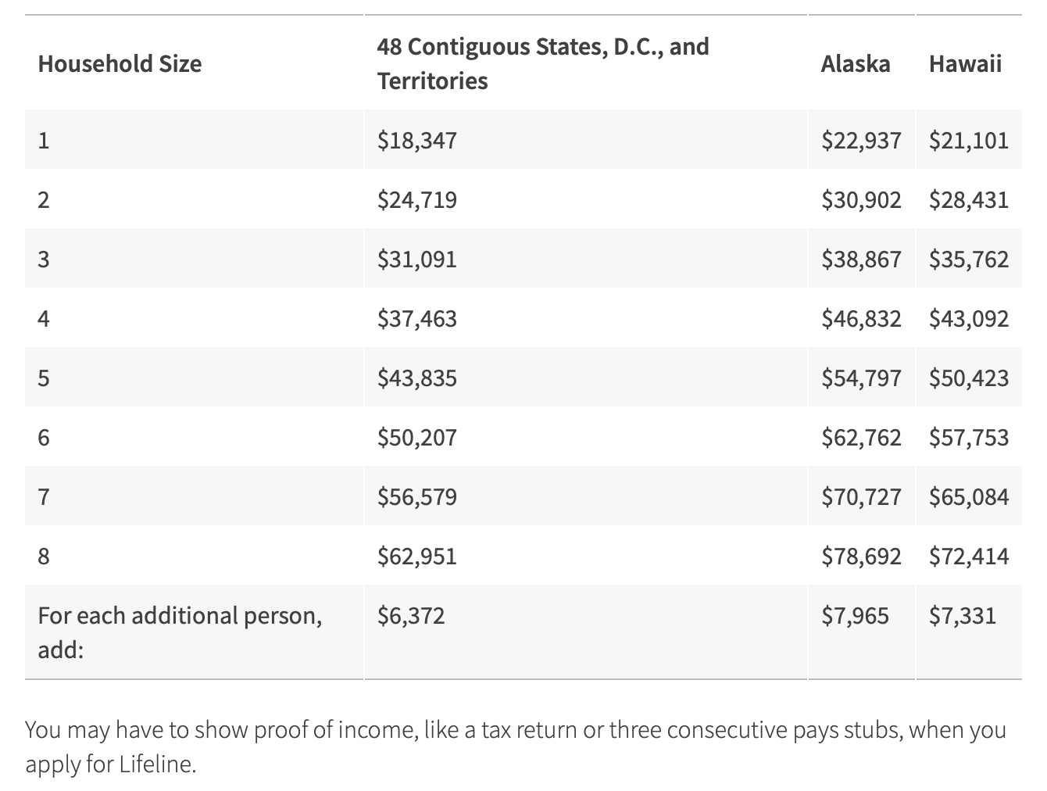Click the 'For each additional person, add:' label

(x=180, y=632)
